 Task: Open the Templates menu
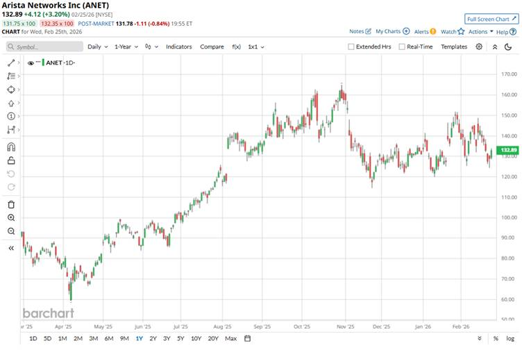(454, 47)
